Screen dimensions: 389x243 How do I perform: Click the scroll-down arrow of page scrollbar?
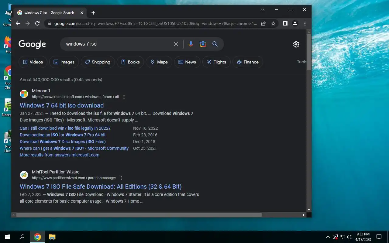tap(309, 210)
